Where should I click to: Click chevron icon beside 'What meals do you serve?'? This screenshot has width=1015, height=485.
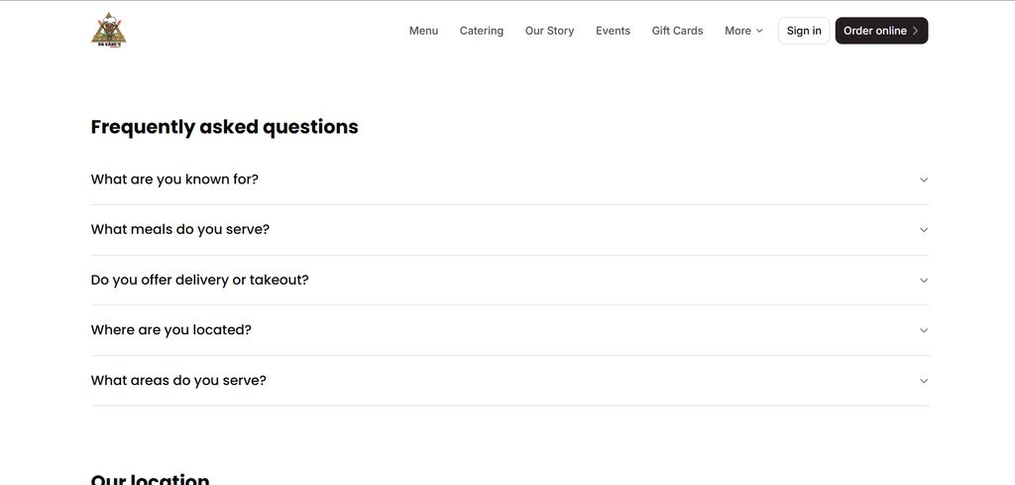point(924,230)
